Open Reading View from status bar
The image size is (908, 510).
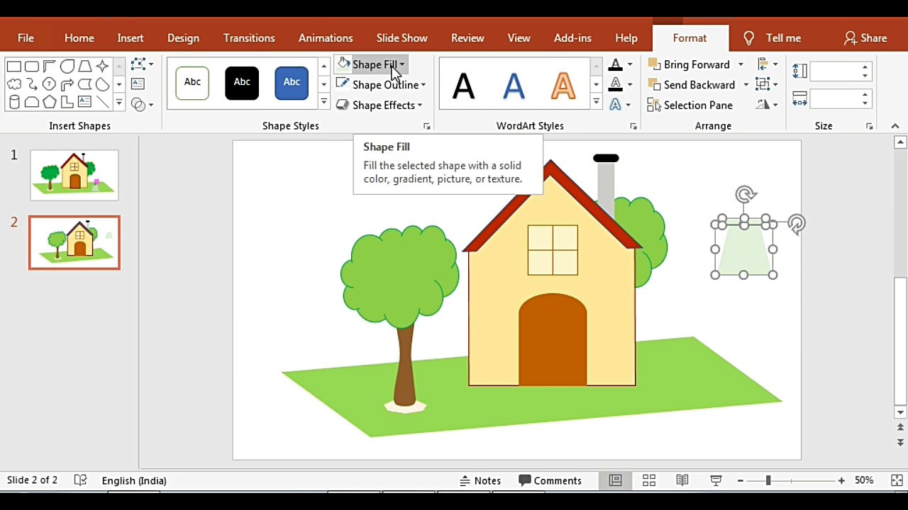[682, 480]
